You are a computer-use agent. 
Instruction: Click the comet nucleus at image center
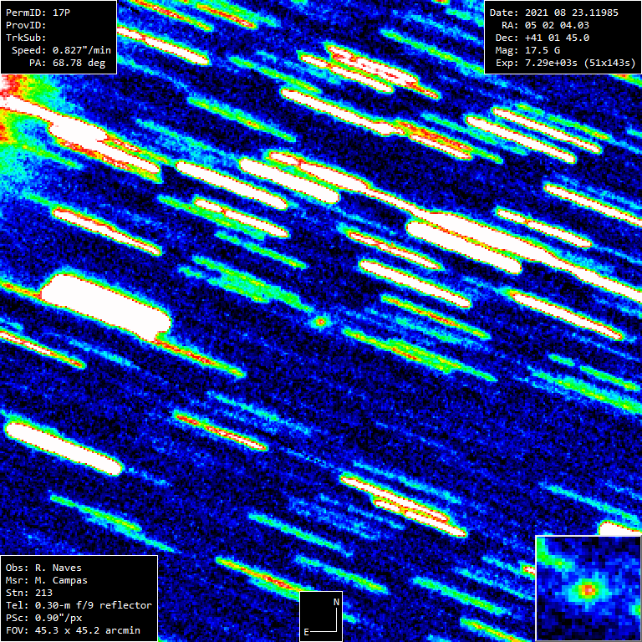click(321, 322)
